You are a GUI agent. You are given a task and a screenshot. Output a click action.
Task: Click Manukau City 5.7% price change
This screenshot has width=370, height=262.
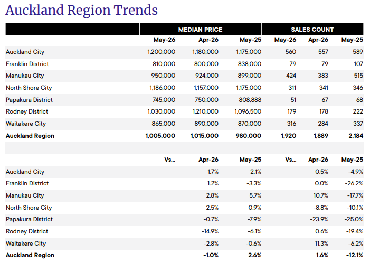255,195
